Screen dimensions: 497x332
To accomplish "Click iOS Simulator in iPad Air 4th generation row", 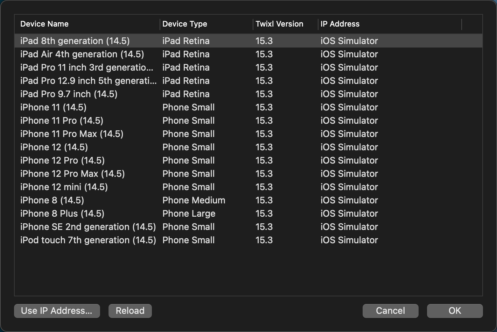I will pos(349,54).
